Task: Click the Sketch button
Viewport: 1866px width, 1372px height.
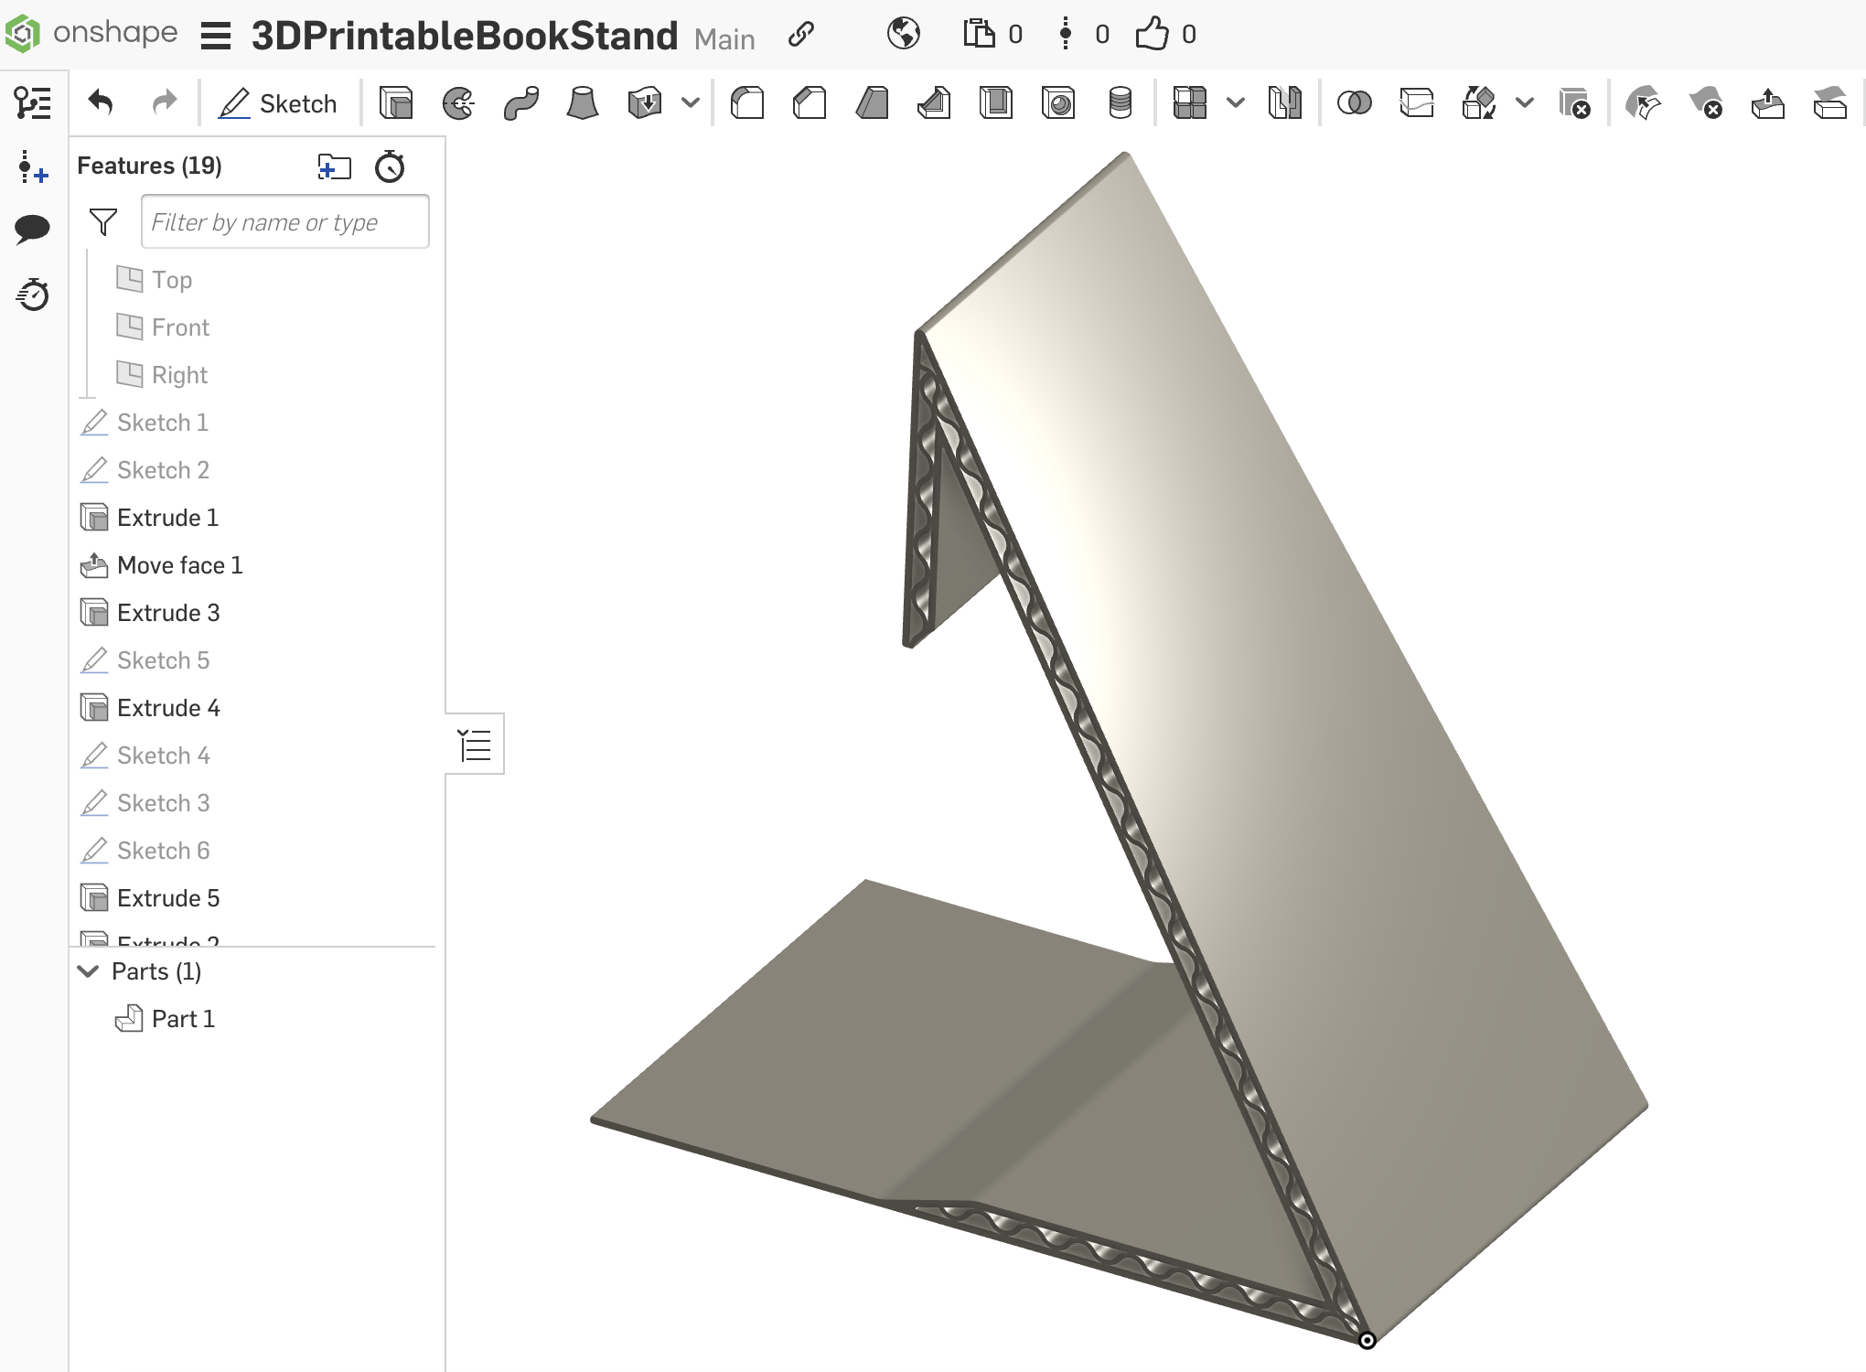Action: click(x=278, y=102)
